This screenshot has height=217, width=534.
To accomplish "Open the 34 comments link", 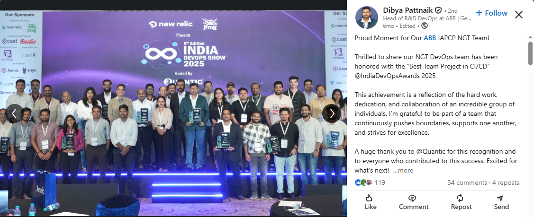I will pos(467,182).
